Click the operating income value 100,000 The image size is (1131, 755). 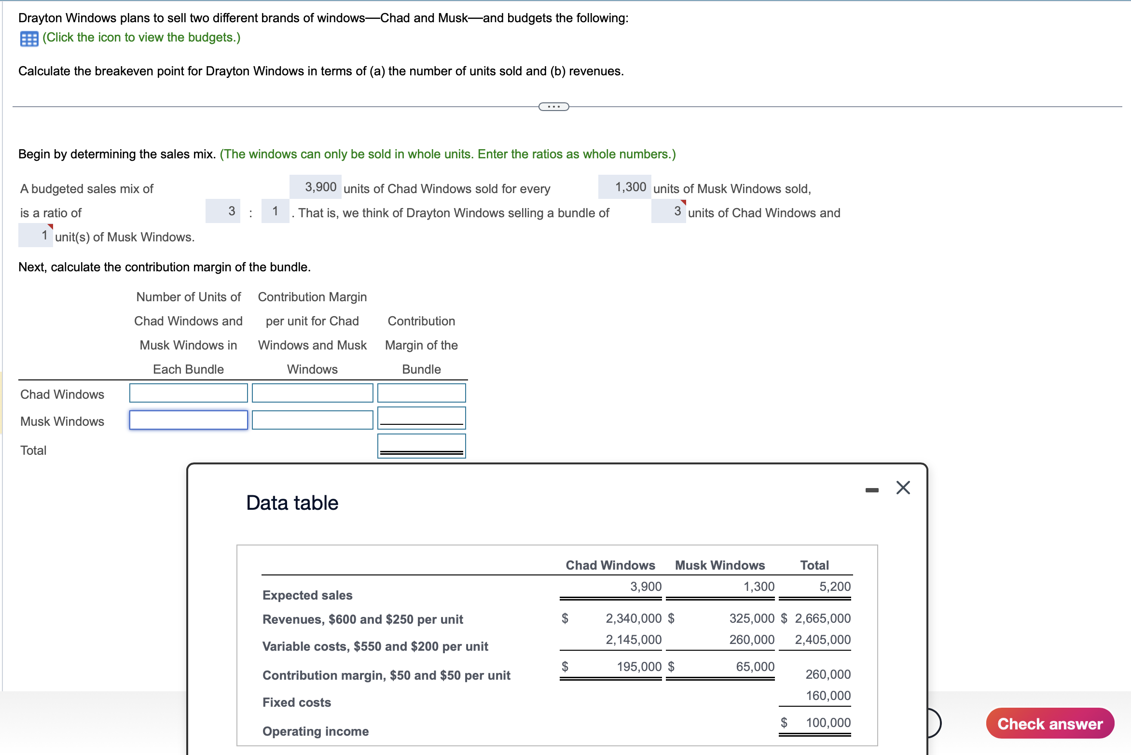(828, 723)
